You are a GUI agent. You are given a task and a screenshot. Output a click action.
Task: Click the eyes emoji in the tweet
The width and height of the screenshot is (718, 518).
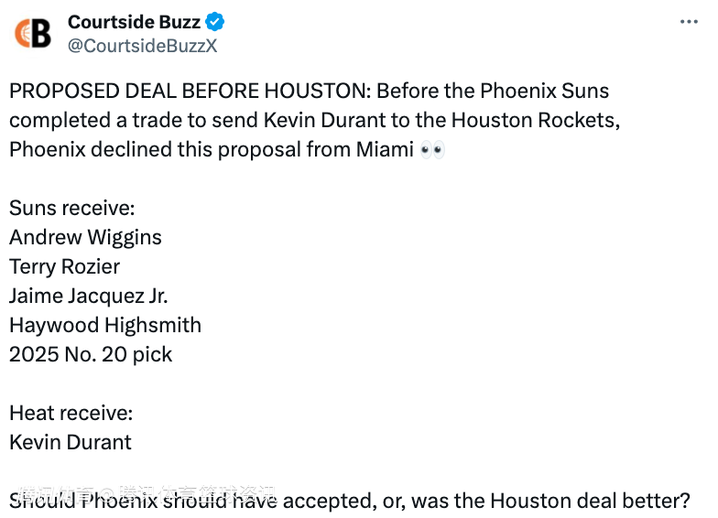click(432, 150)
